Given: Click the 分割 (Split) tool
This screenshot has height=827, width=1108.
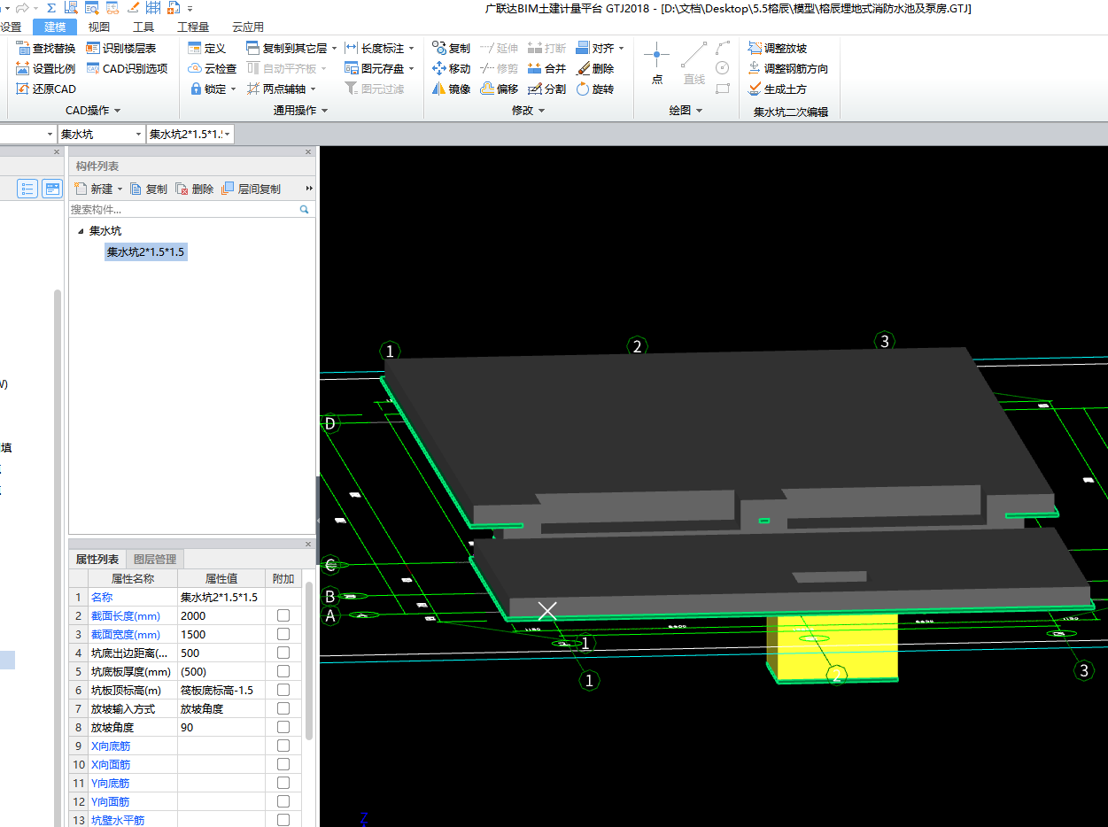Looking at the screenshot, I should pos(546,89).
